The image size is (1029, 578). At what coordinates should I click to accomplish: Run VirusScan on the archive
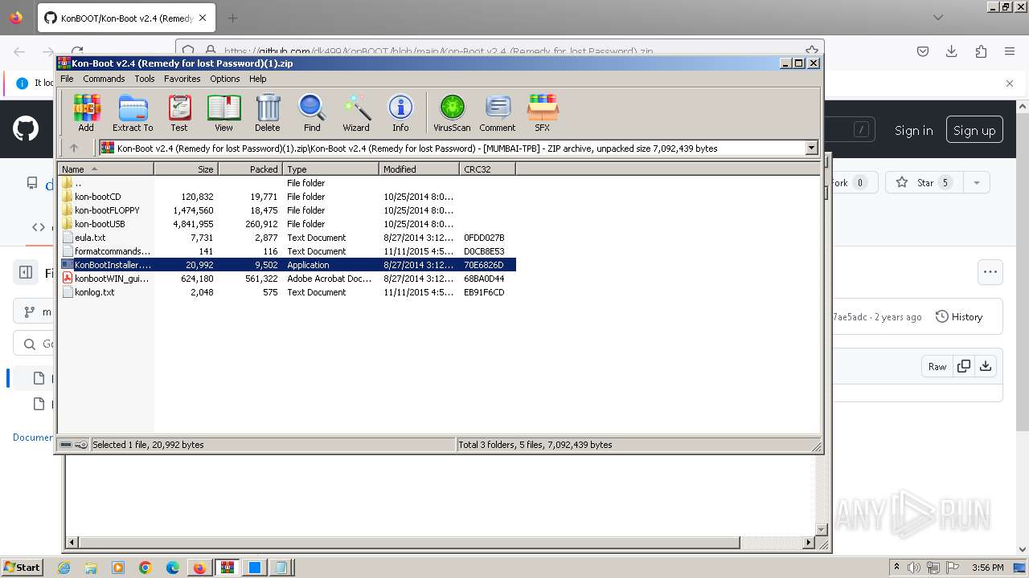(x=452, y=112)
